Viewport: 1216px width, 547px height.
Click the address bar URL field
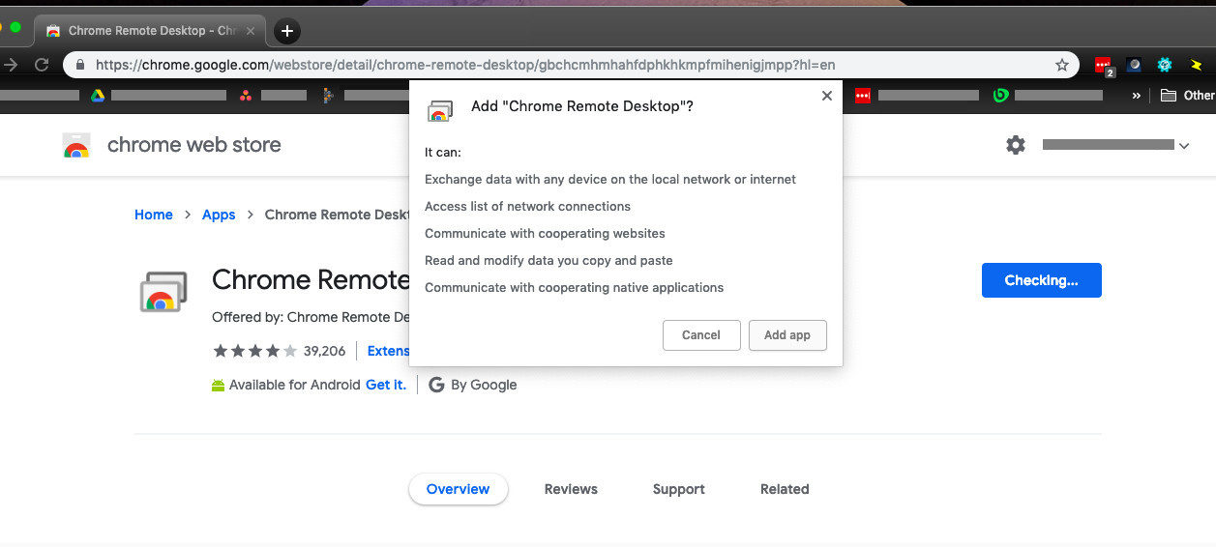(464, 65)
